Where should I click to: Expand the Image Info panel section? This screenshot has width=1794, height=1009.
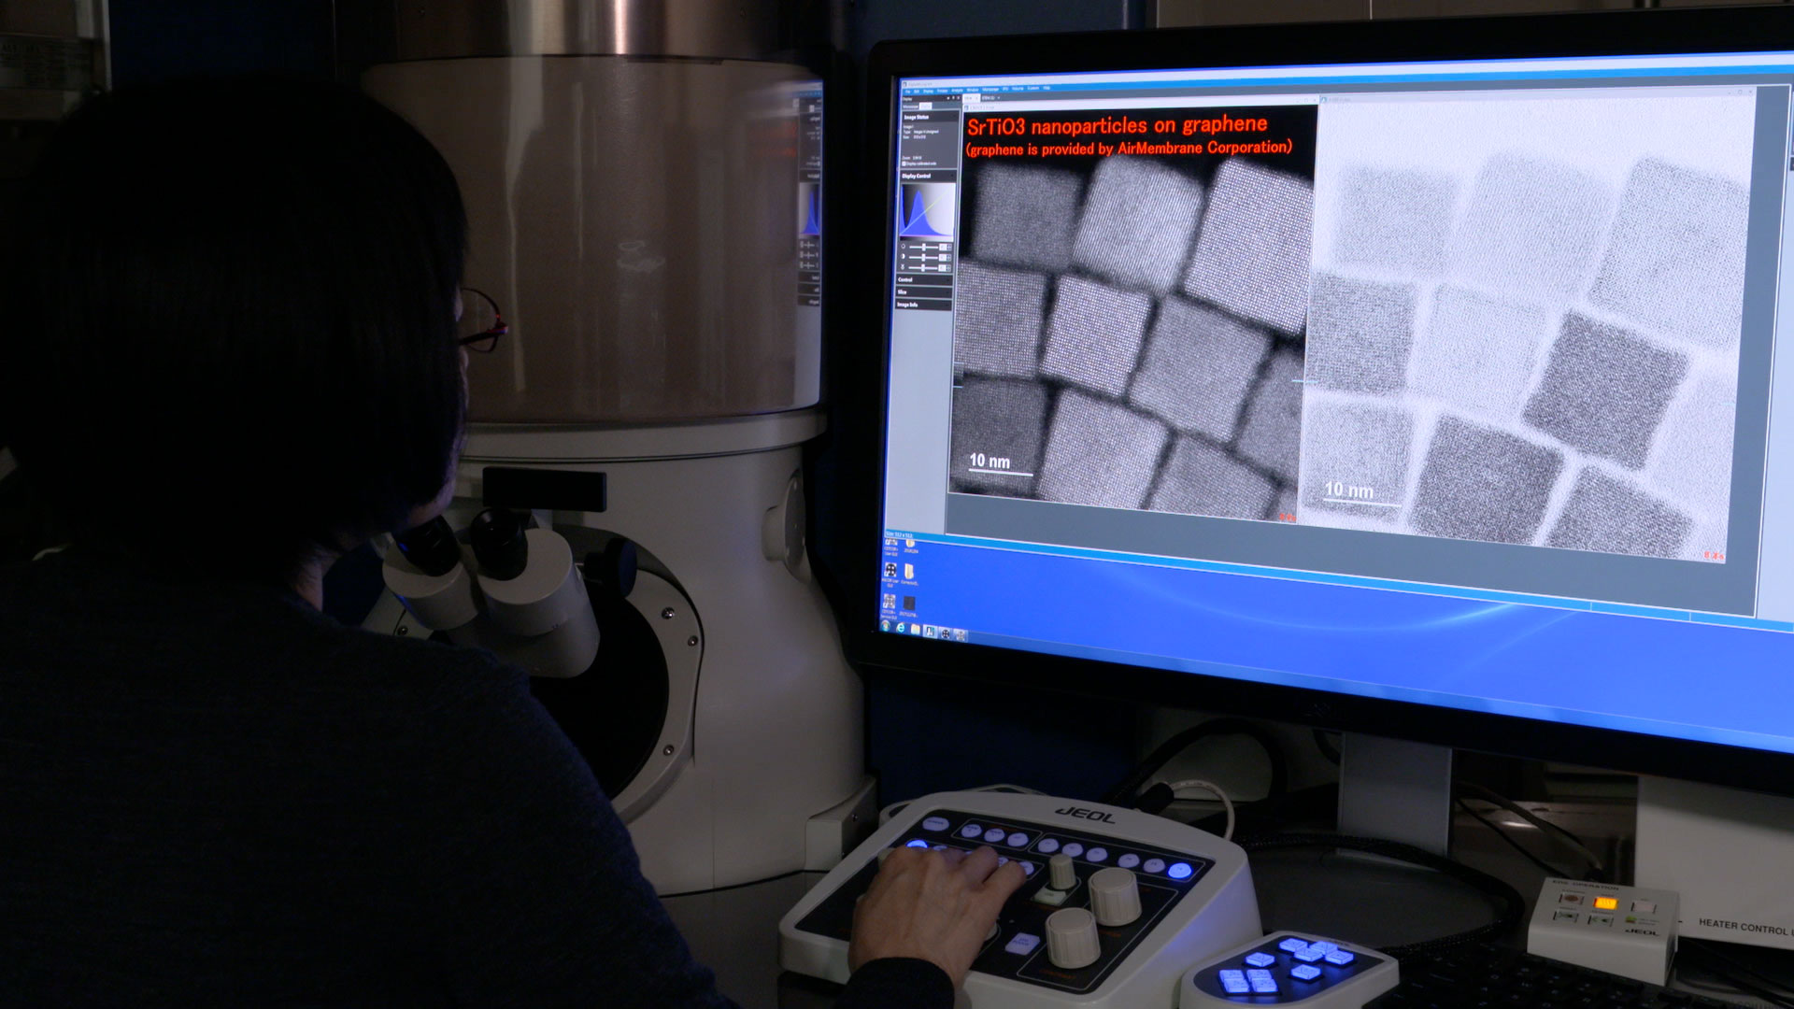click(x=924, y=305)
